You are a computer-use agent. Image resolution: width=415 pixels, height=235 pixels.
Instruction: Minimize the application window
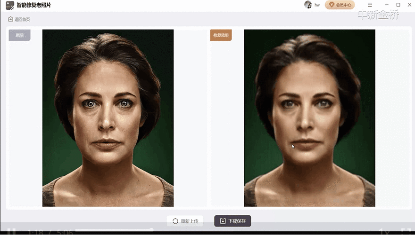(387, 5)
